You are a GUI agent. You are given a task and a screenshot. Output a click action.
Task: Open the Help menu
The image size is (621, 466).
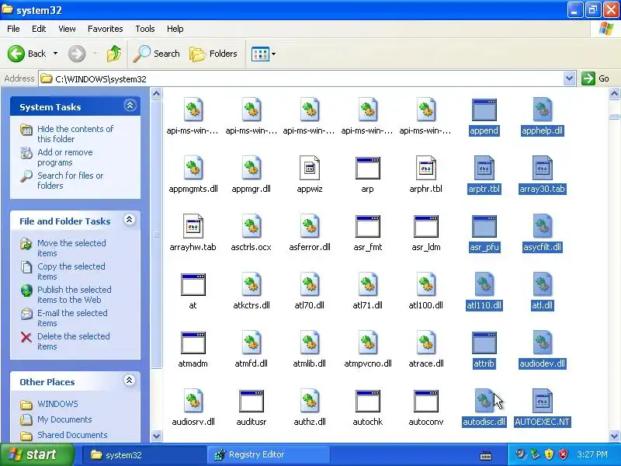click(x=175, y=29)
